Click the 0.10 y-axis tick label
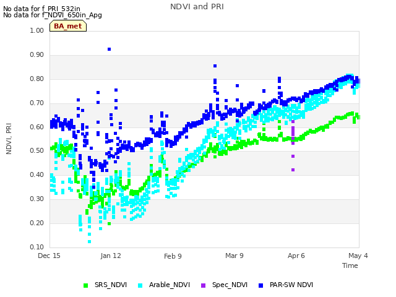The height and width of the screenshot is (297, 396). (37, 247)
